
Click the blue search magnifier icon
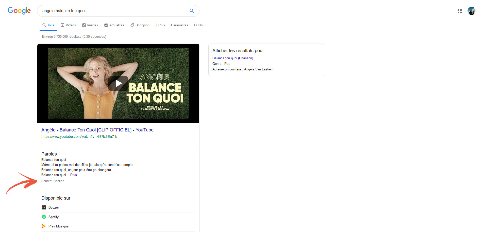click(x=192, y=11)
